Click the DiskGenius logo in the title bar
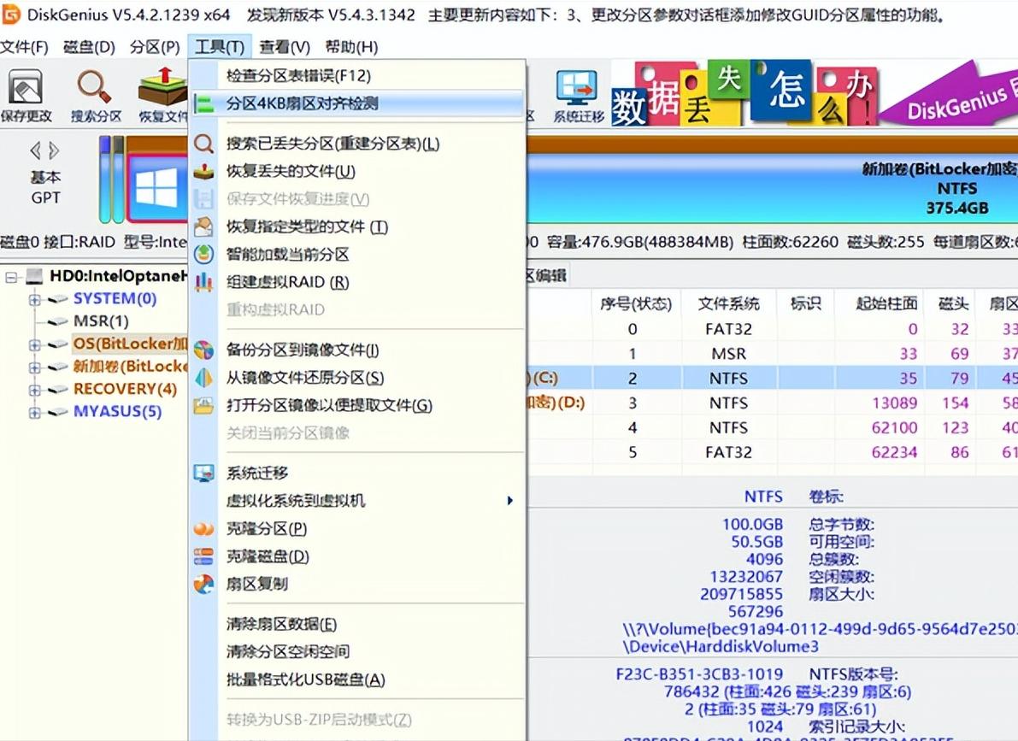Screen dimensions: 1018x741 pyautogui.click(x=14, y=14)
